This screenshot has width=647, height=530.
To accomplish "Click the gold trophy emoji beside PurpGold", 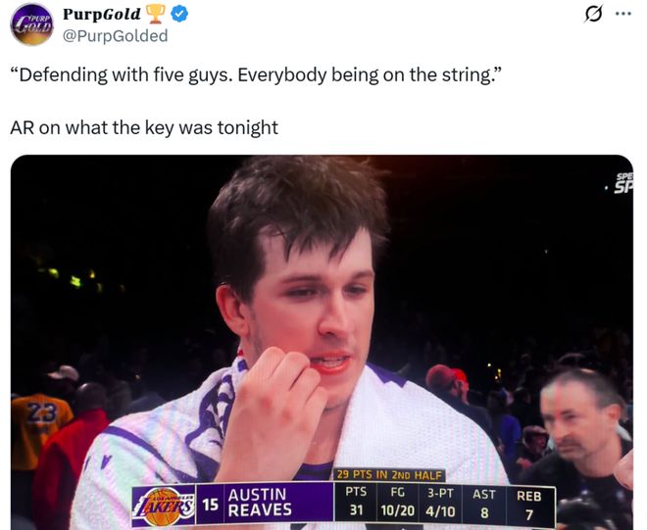I will pos(155,14).
